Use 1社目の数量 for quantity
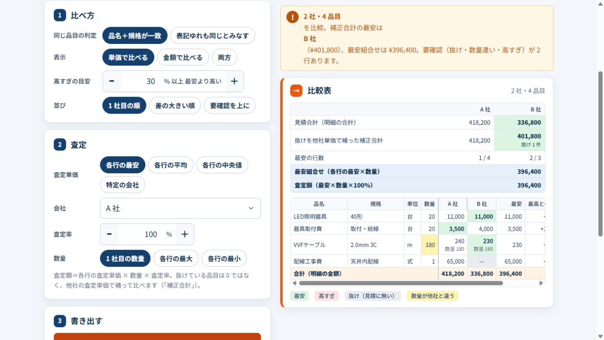The width and height of the screenshot is (604, 340). [x=125, y=258]
